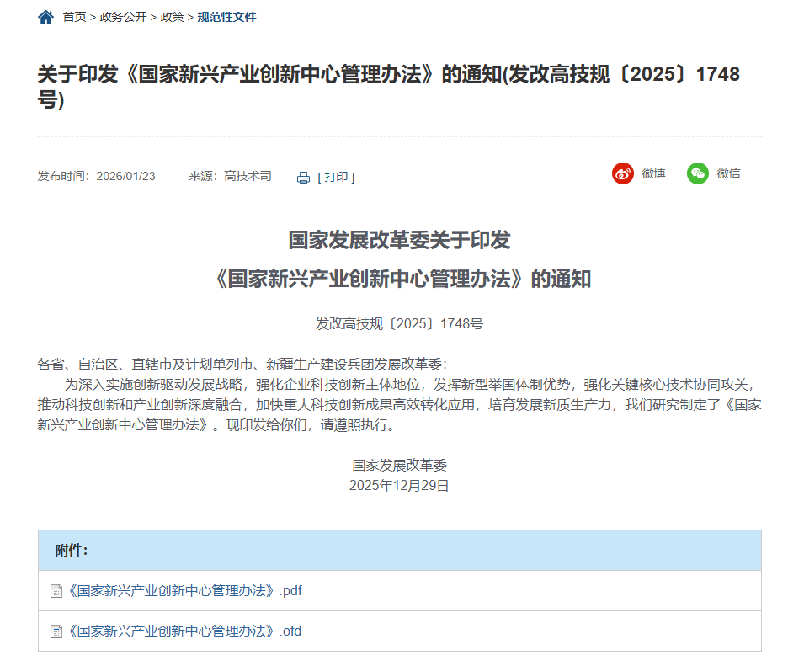The image size is (788, 666).
Task: Navigate to 政策 breadcrumb item
Action: click(x=173, y=17)
